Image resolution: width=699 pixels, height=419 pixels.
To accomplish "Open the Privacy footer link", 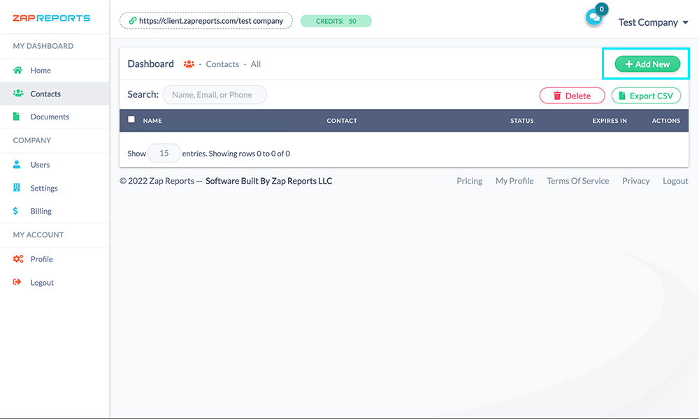I will point(635,181).
